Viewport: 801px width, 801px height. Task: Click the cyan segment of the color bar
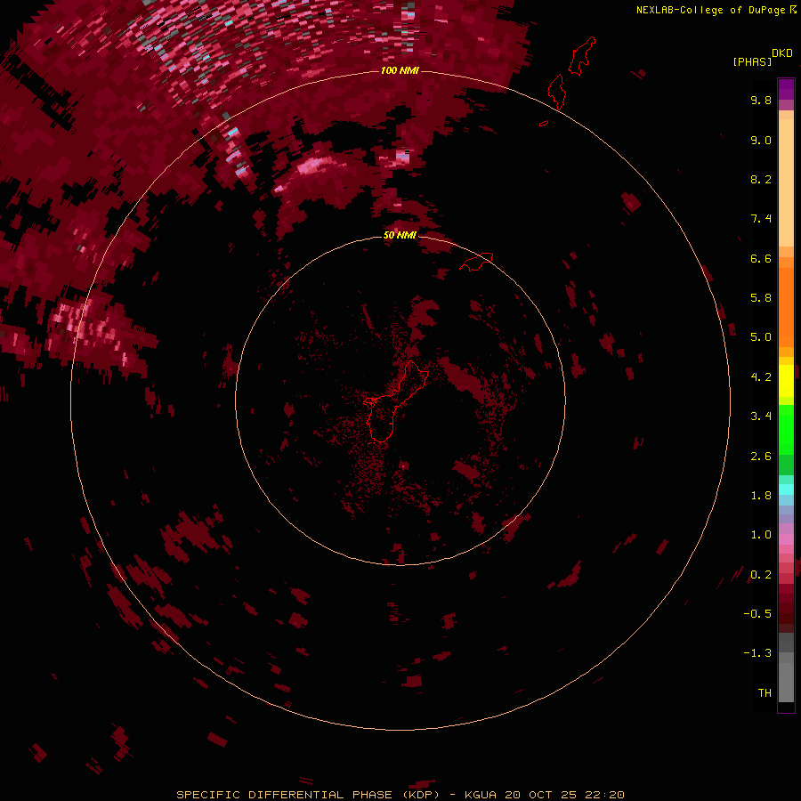786,489
